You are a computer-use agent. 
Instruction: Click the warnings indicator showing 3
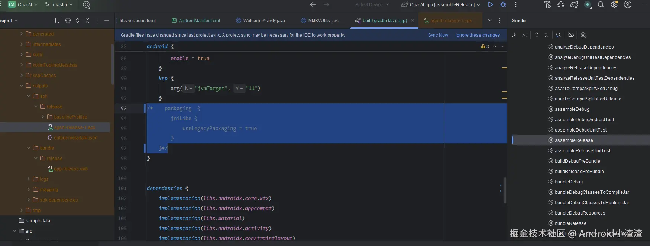[485, 46]
